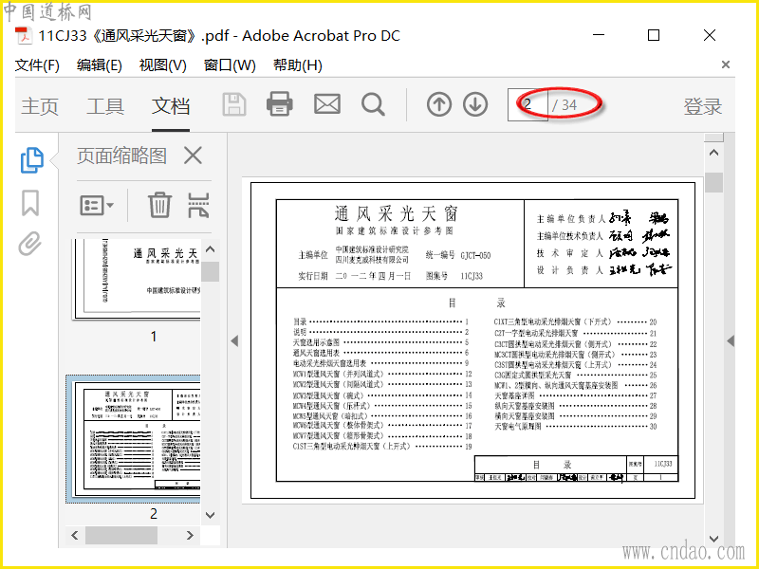Screen dimensions: 759x569
Task: Click the 页面缩略图 panel title
Action: tap(121, 156)
